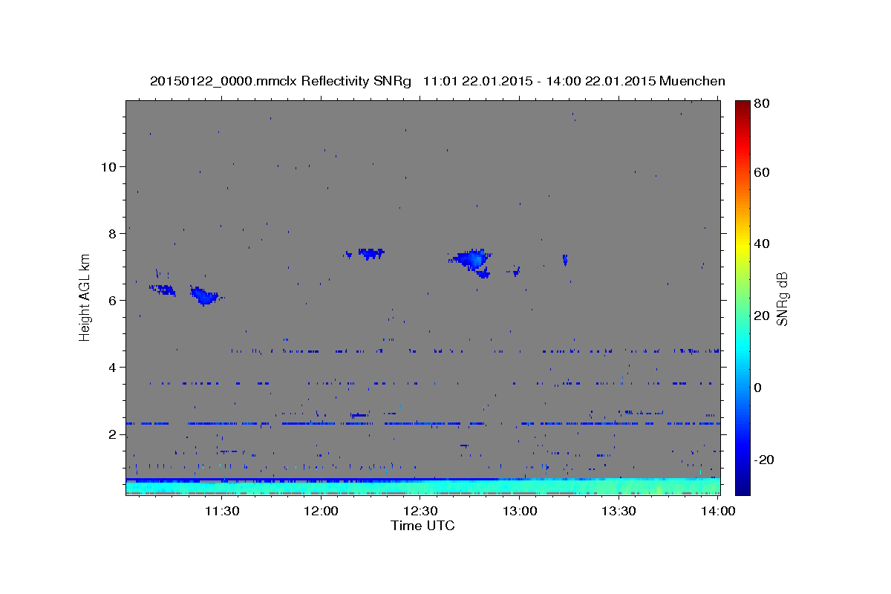Click the colorbar value label 40

[761, 244]
